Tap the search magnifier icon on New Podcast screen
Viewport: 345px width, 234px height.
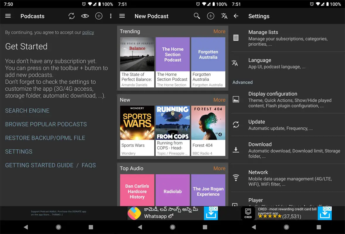[x=197, y=16]
